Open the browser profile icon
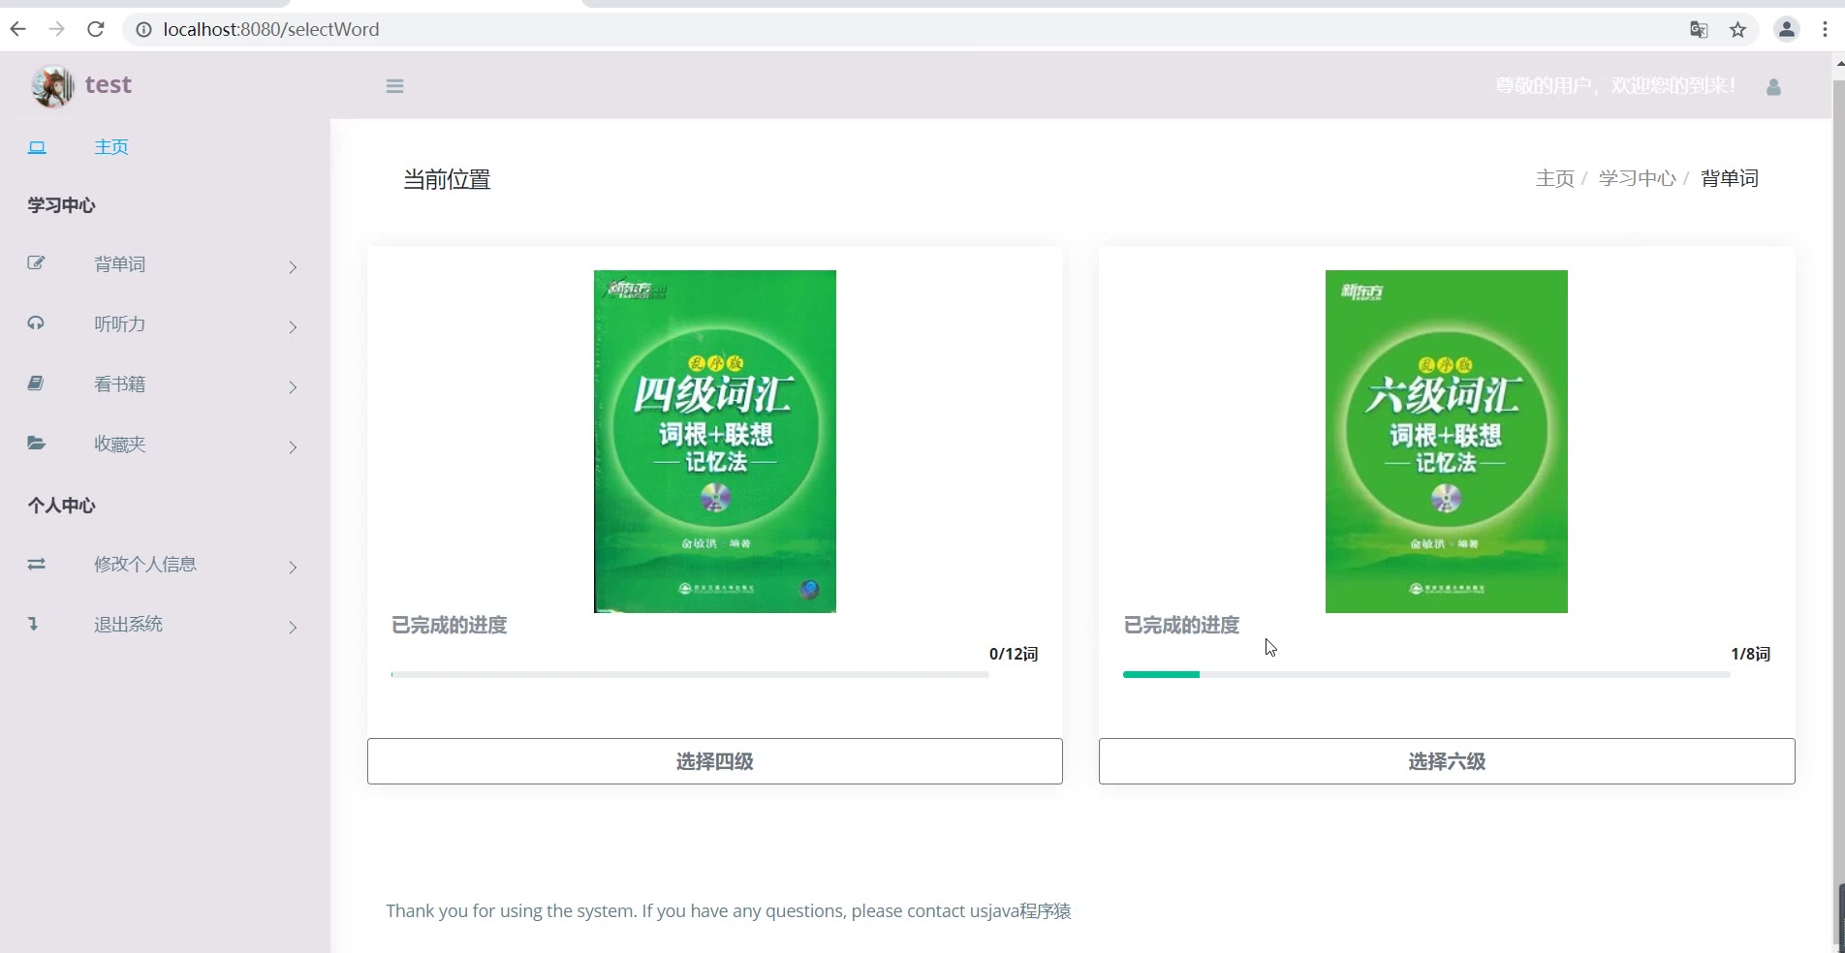Viewport: 1845px width, 953px height. (1787, 29)
